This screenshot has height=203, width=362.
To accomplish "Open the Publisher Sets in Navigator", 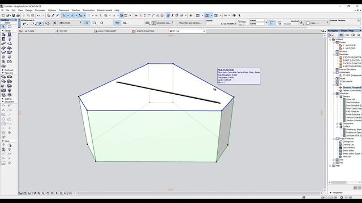I will 359,35.
